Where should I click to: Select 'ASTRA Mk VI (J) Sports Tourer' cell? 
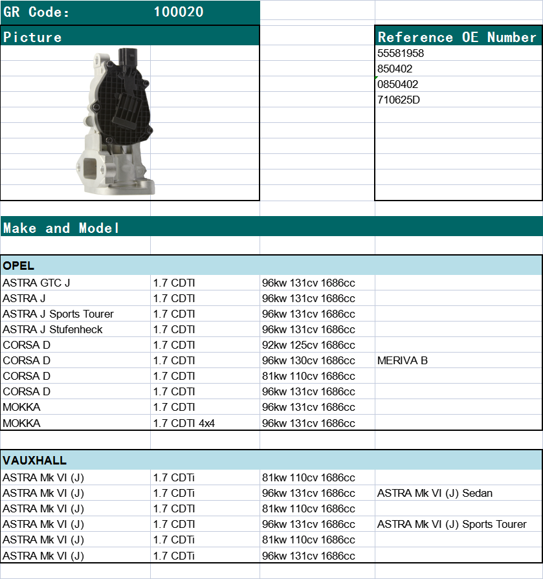coord(458,524)
